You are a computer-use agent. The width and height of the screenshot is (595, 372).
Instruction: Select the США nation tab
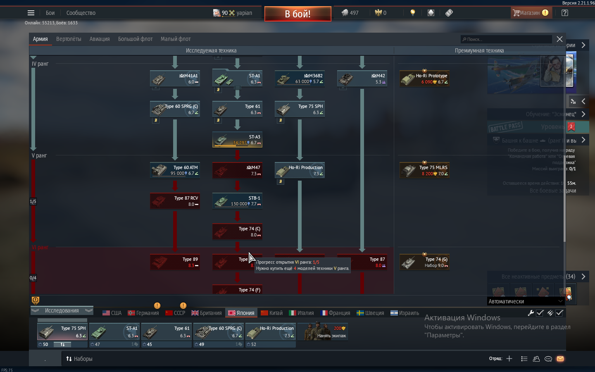point(112,313)
